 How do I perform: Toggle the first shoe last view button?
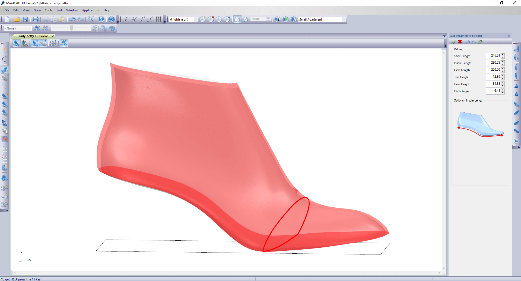click(16, 43)
